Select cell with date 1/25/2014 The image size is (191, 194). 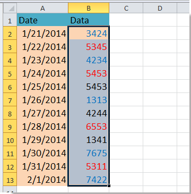click(x=42, y=86)
